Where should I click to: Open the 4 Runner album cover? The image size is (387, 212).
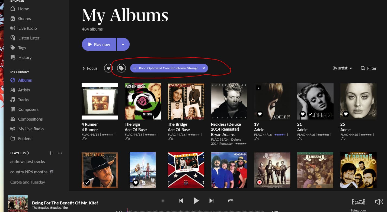[100, 101]
